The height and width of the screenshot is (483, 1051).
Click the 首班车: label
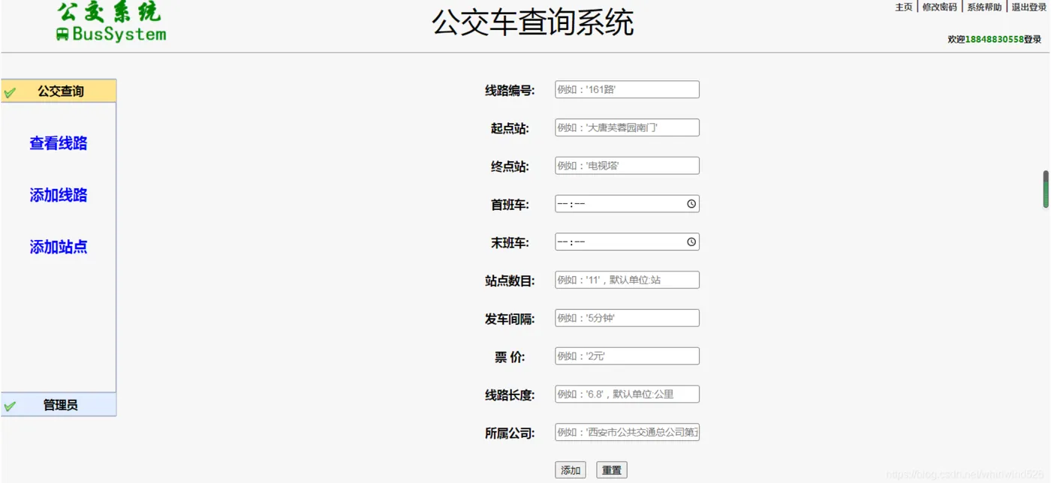pos(510,205)
